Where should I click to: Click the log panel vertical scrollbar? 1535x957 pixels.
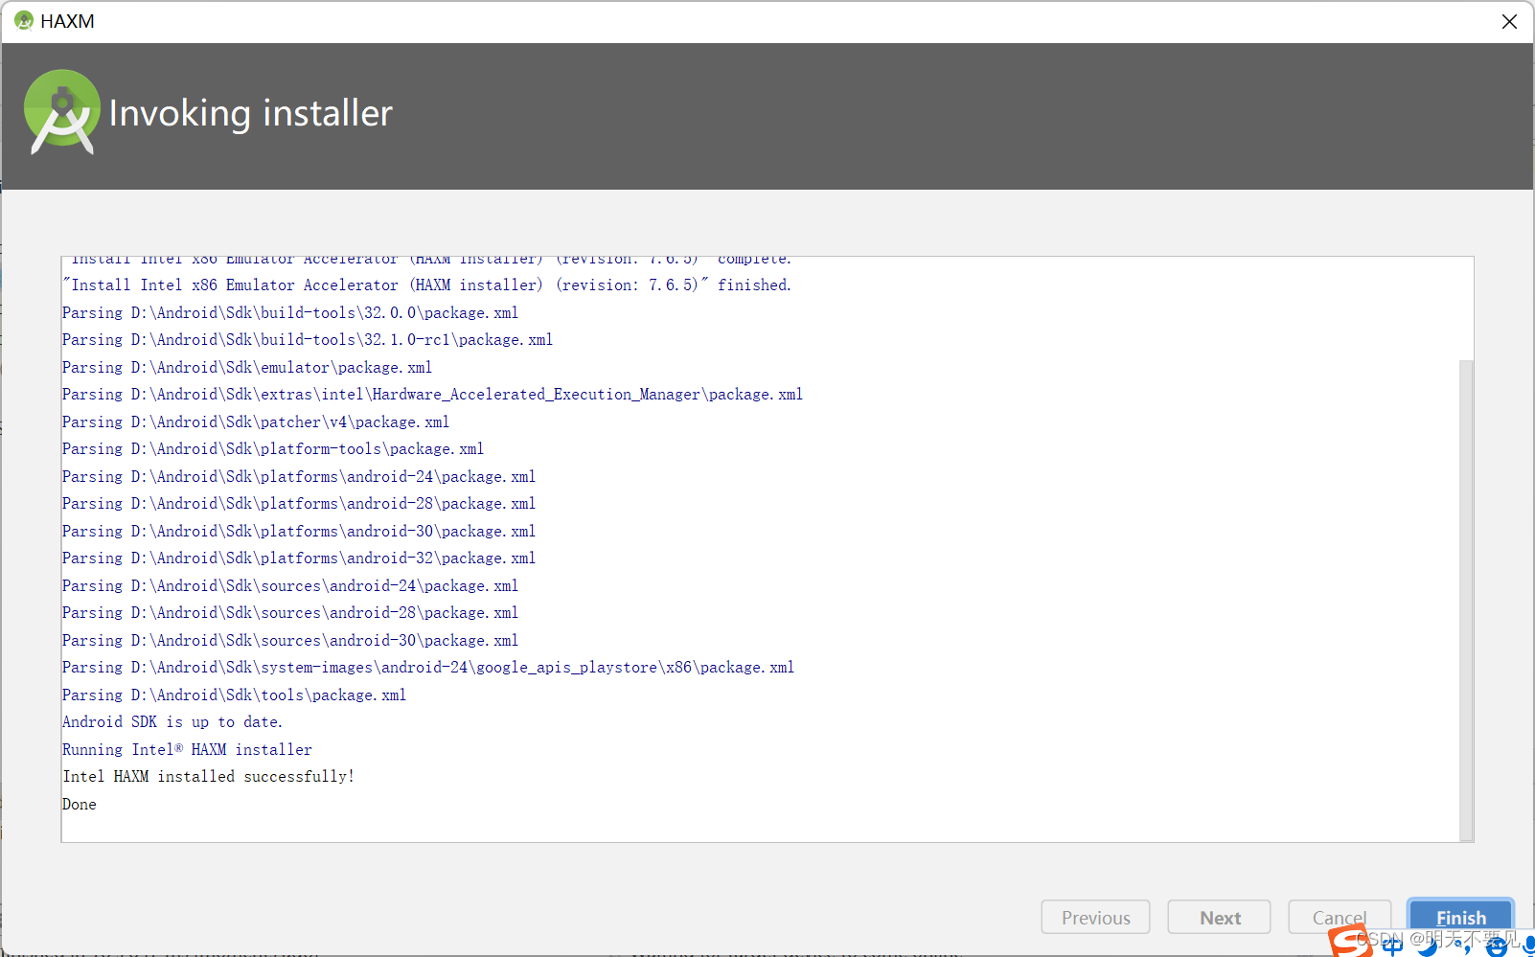click(x=1465, y=600)
